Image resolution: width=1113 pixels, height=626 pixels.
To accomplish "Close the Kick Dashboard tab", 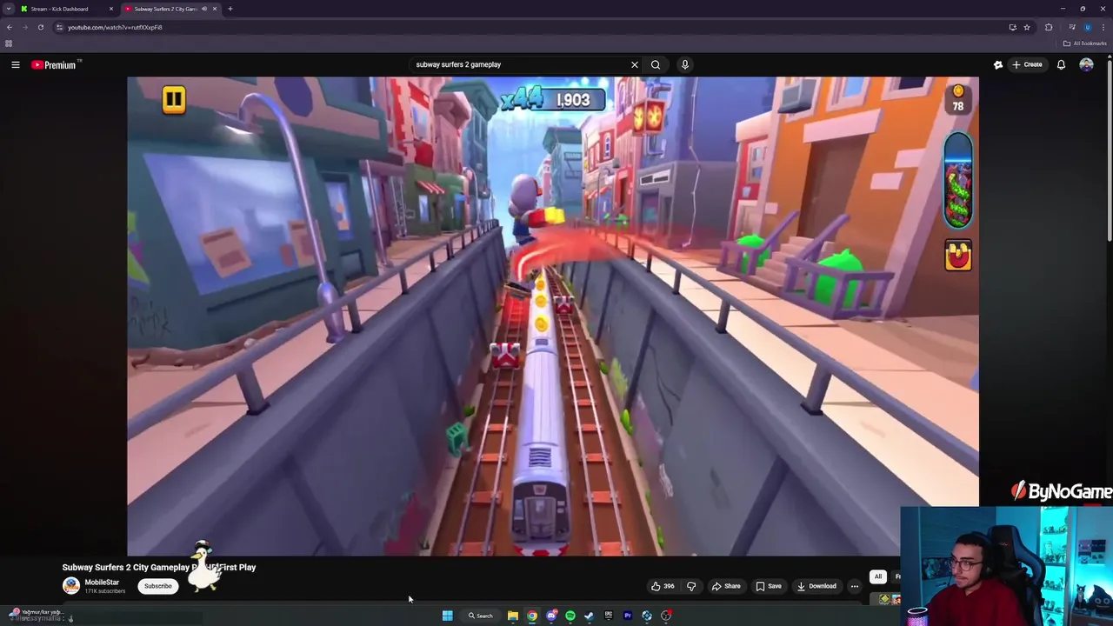I will [x=111, y=9].
